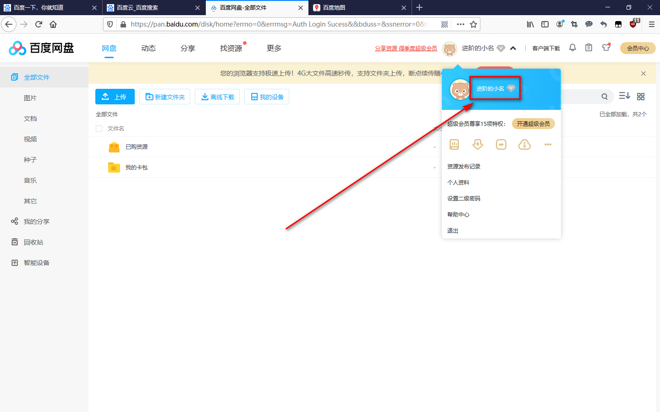The height and width of the screenshot is (412, 660).
Task: Open the notification bell icon
Action: pyautogui.click(x=572, y=48)
